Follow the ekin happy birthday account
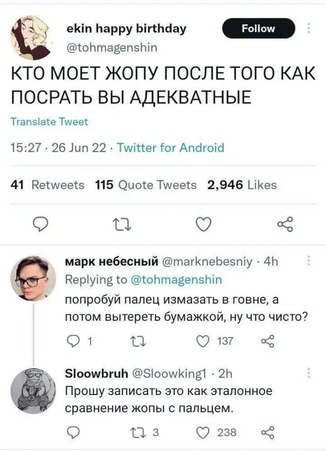Image resolution: width=326 pixels, height=452 pixels. [x=258, y=29]
